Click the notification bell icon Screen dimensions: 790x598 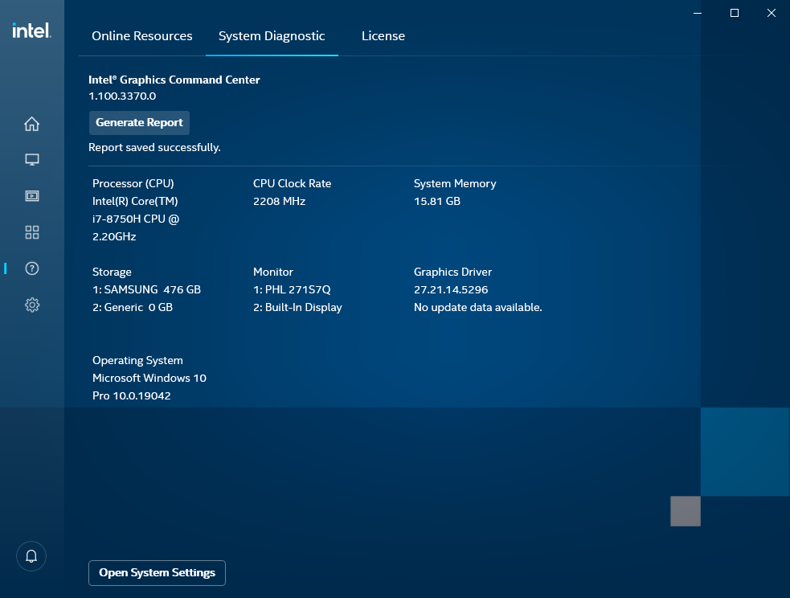pyautogui.click(x=31, y=555)
